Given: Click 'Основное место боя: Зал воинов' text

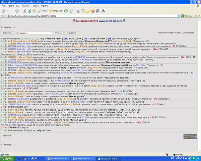Looking at the screenshot, I should click(176, 33).
